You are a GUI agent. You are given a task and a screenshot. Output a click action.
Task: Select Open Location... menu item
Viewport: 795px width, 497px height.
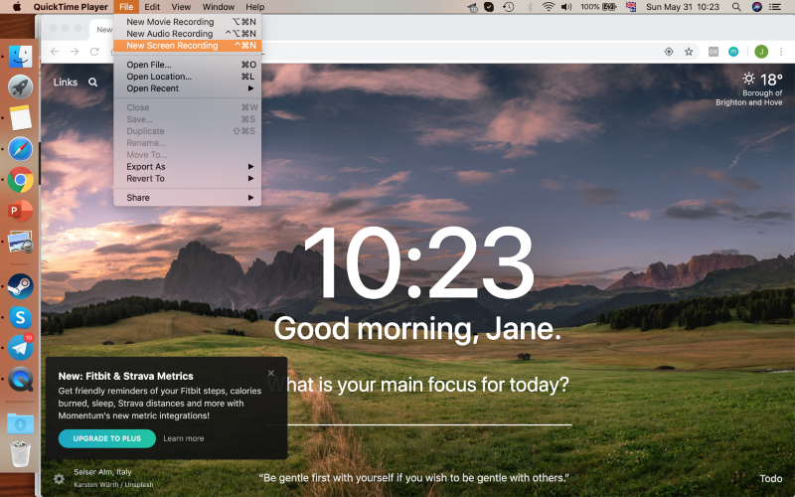[187, 77]
